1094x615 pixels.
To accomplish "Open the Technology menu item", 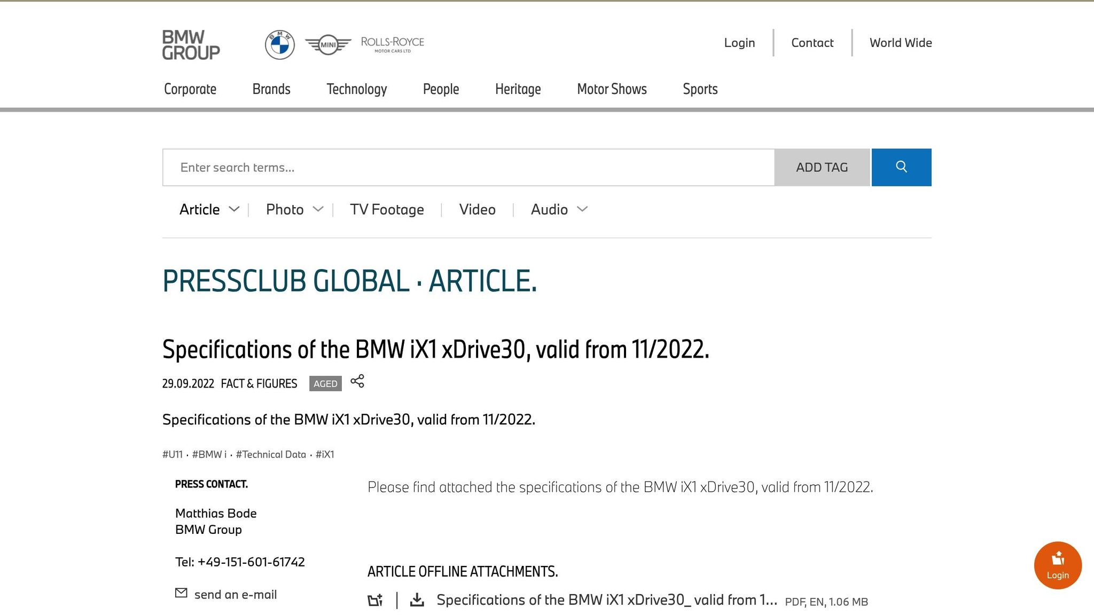I will (356, 89).
